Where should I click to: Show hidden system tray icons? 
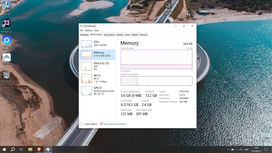click(228, 149)
